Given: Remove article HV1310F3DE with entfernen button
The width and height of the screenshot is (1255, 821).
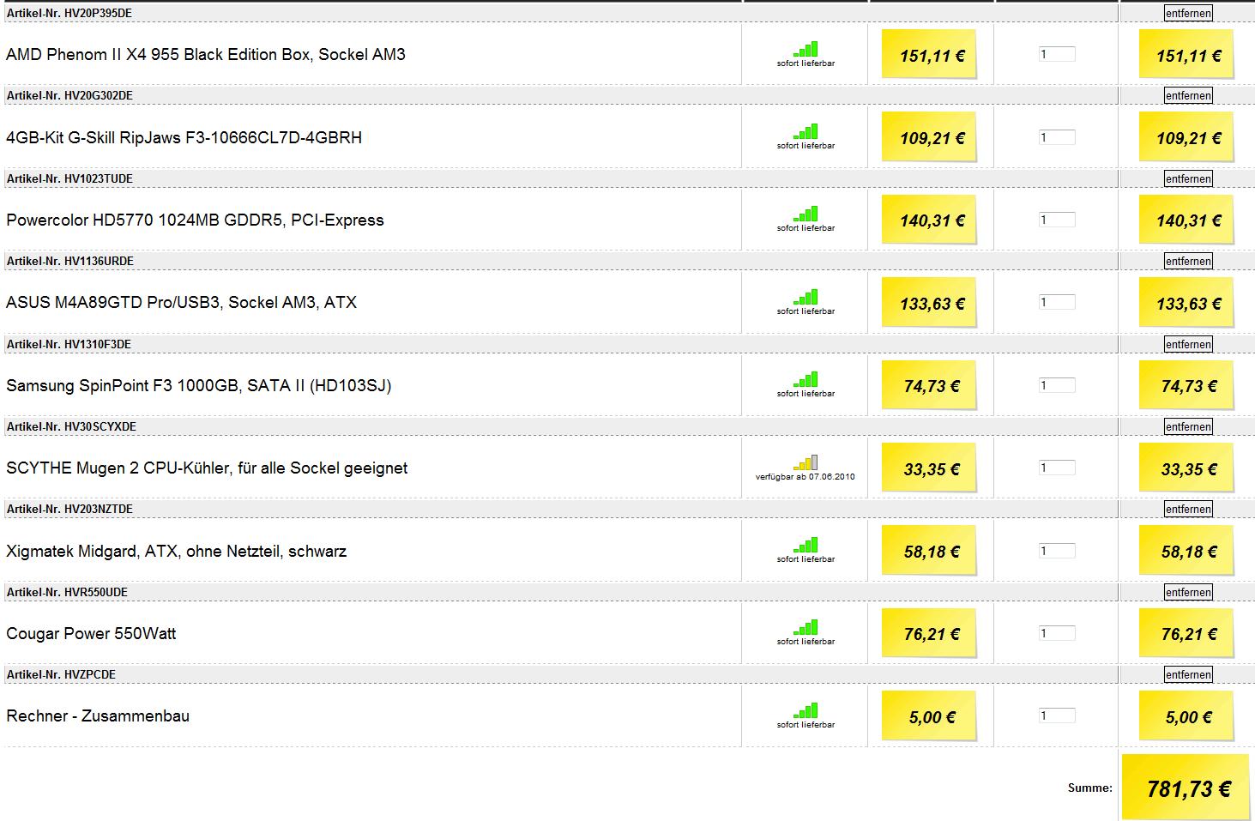Looking at the screenshot, I should click(x=1188, y=344).
